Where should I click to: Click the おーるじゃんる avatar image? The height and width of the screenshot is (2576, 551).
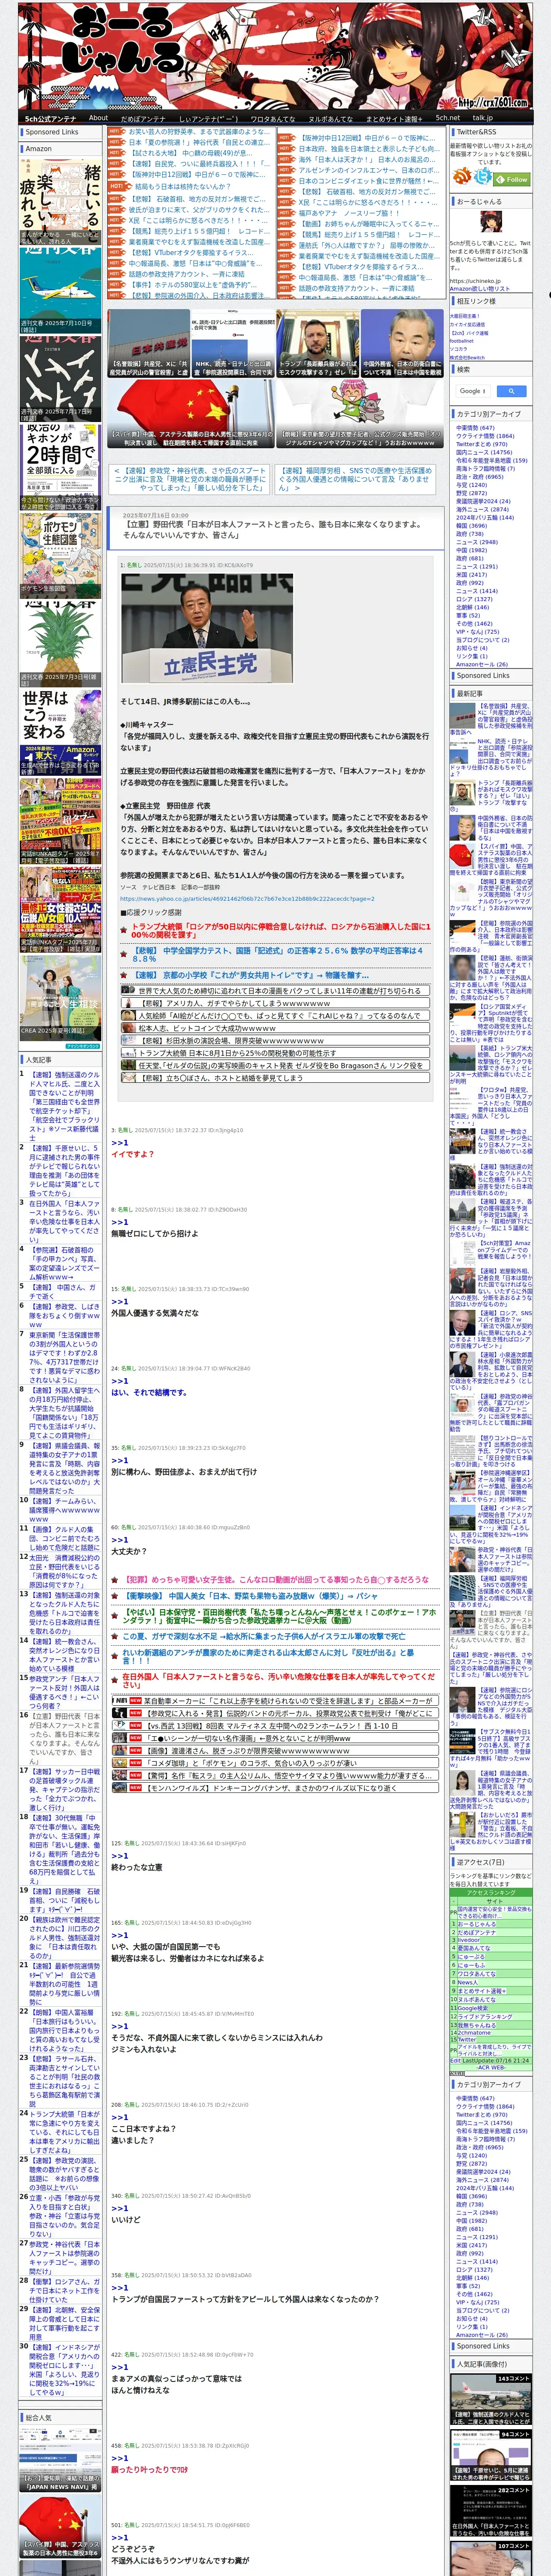click(491, 222)
